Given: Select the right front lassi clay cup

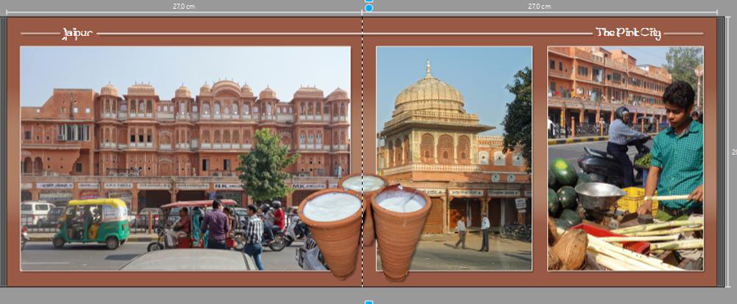Looking at the screenshot, I should click(x=400, y=232).
